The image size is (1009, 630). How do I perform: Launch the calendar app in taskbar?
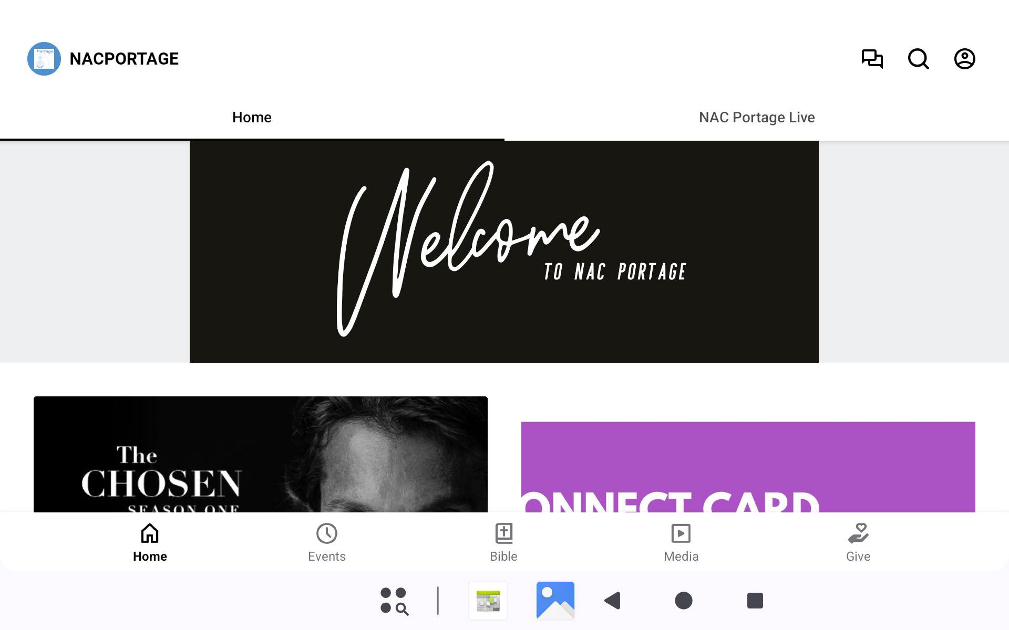[488, 601]
